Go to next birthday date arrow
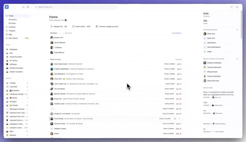Viewport: 246px width, 142px height. tap(63, 33)
